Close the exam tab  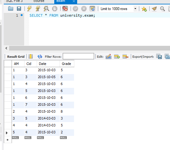pos(74,1)
